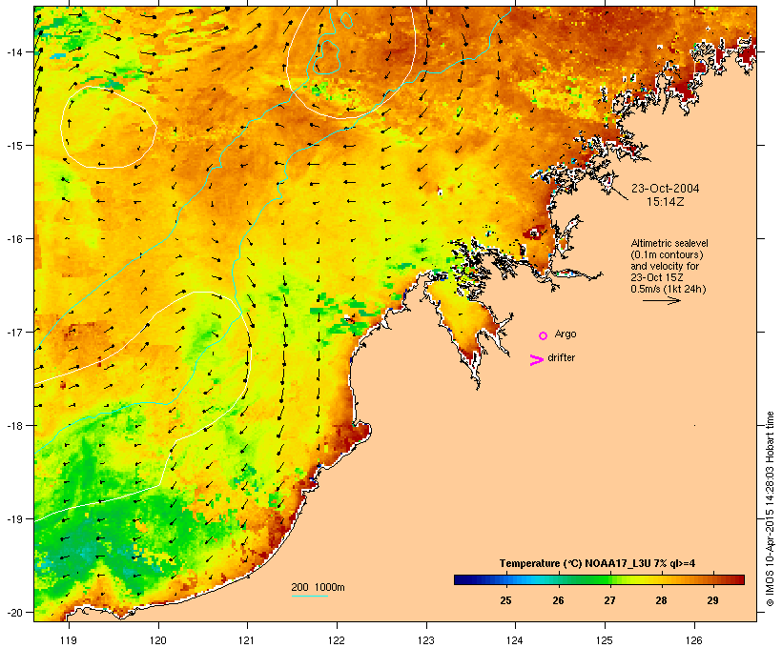Click the 'drifter' legend label
Image resolution: width=782 pixels, height=648 pixels.
click(561, 357)
